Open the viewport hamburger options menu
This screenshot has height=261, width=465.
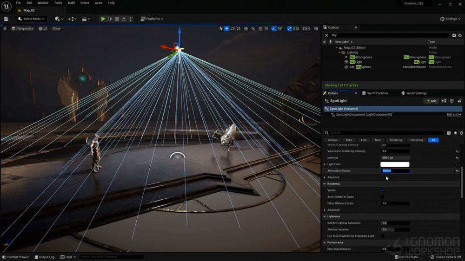pyautogui.click(x=5, y=28)
